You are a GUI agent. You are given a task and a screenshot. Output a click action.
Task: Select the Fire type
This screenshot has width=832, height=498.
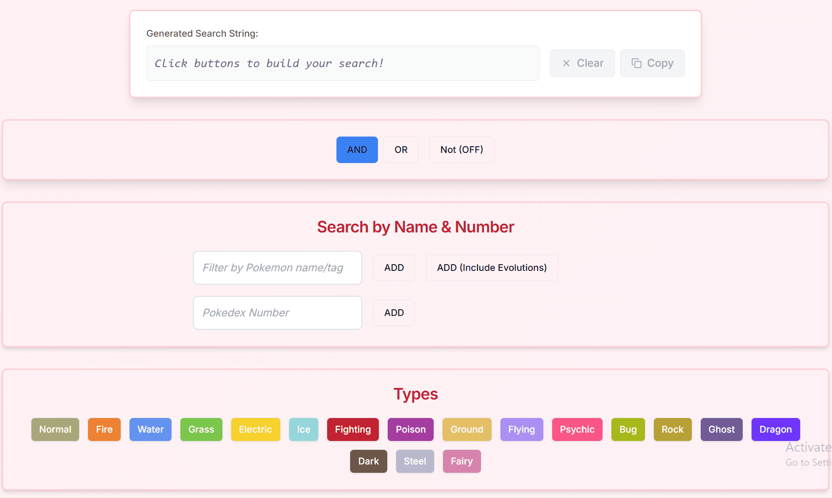(104, 429)
